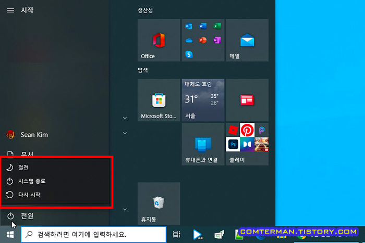Viewport: 365px width, 243px height.
Task: Launch Photoshop from the 플레이 tile
Action: (x=233, y=144)
